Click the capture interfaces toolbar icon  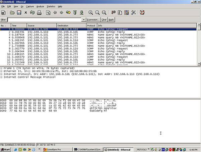[x=3, y=12]
